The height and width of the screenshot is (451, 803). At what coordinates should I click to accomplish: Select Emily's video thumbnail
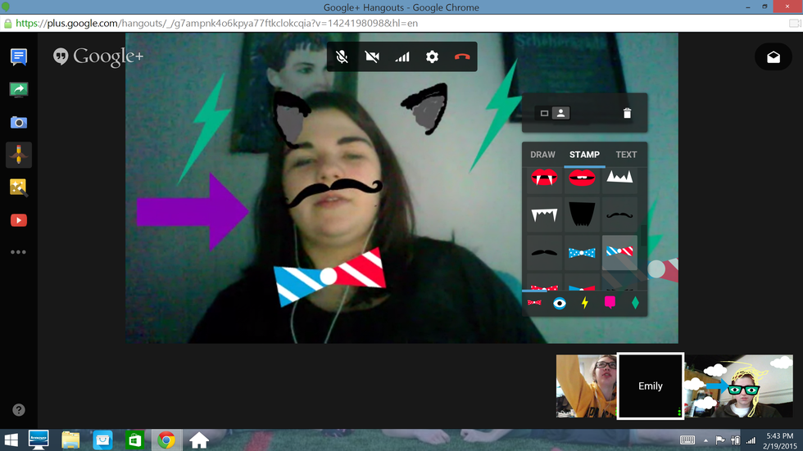tap(650, 386)
